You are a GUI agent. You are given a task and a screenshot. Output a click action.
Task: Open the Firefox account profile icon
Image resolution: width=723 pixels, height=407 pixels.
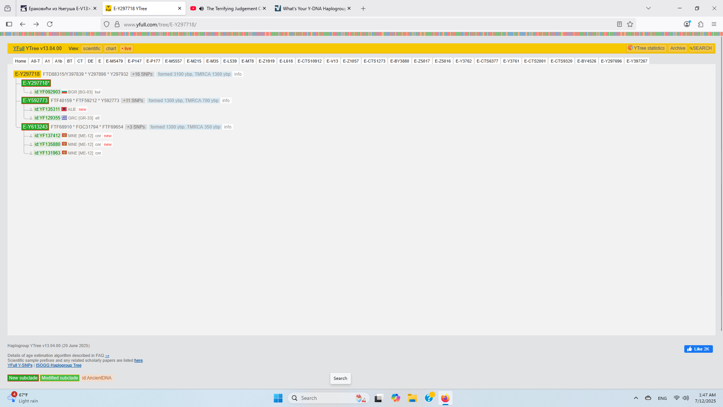[x=687, y=24]
